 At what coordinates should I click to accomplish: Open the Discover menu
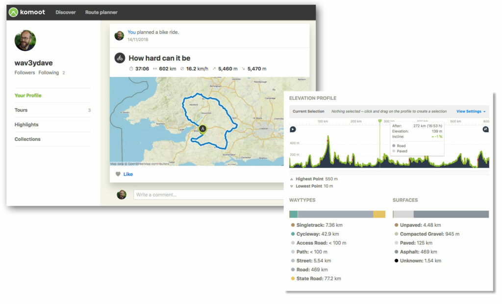pyautogui.click(x=66, y=12)
